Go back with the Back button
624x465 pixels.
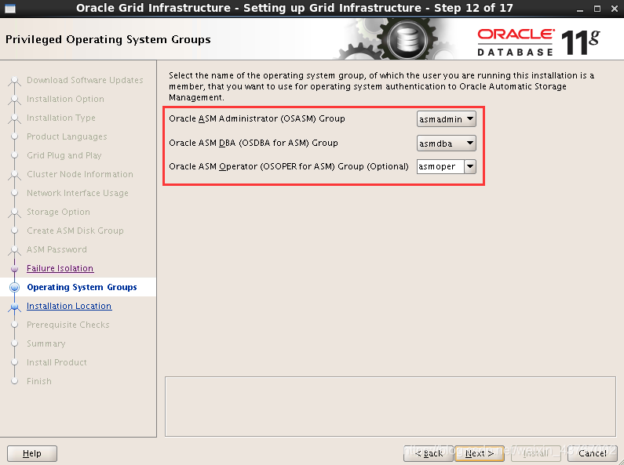coord(429,453)
